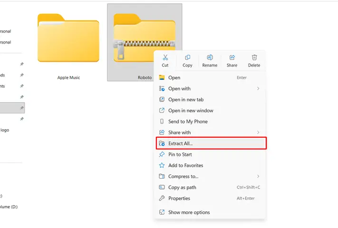Choose Send to My Phone
This screenshot has width=338, height=228.
click(x=211, y=122)
